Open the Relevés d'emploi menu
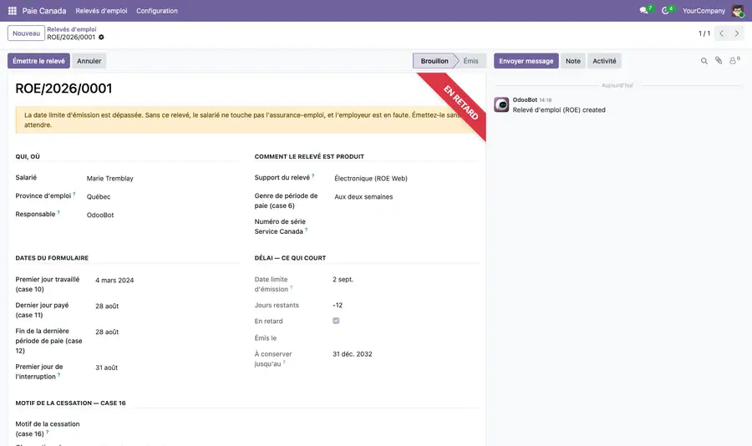This screenshot has width=752, height=446. pos(101,11)
